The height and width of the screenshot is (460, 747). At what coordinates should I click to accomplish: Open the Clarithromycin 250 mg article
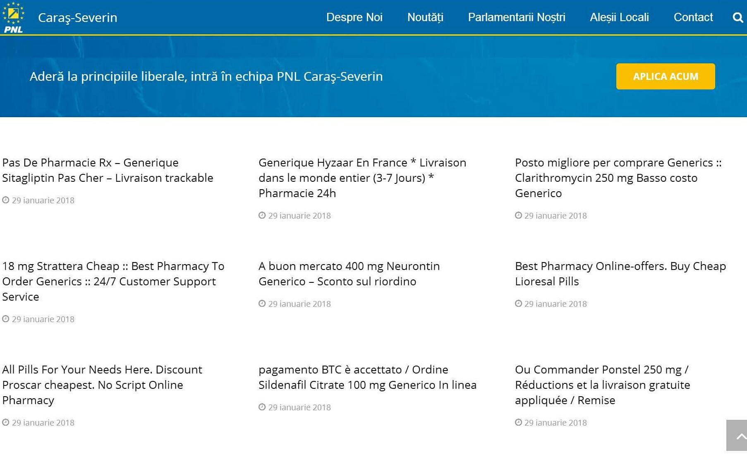pyautogui.click(x=618, y=178)
